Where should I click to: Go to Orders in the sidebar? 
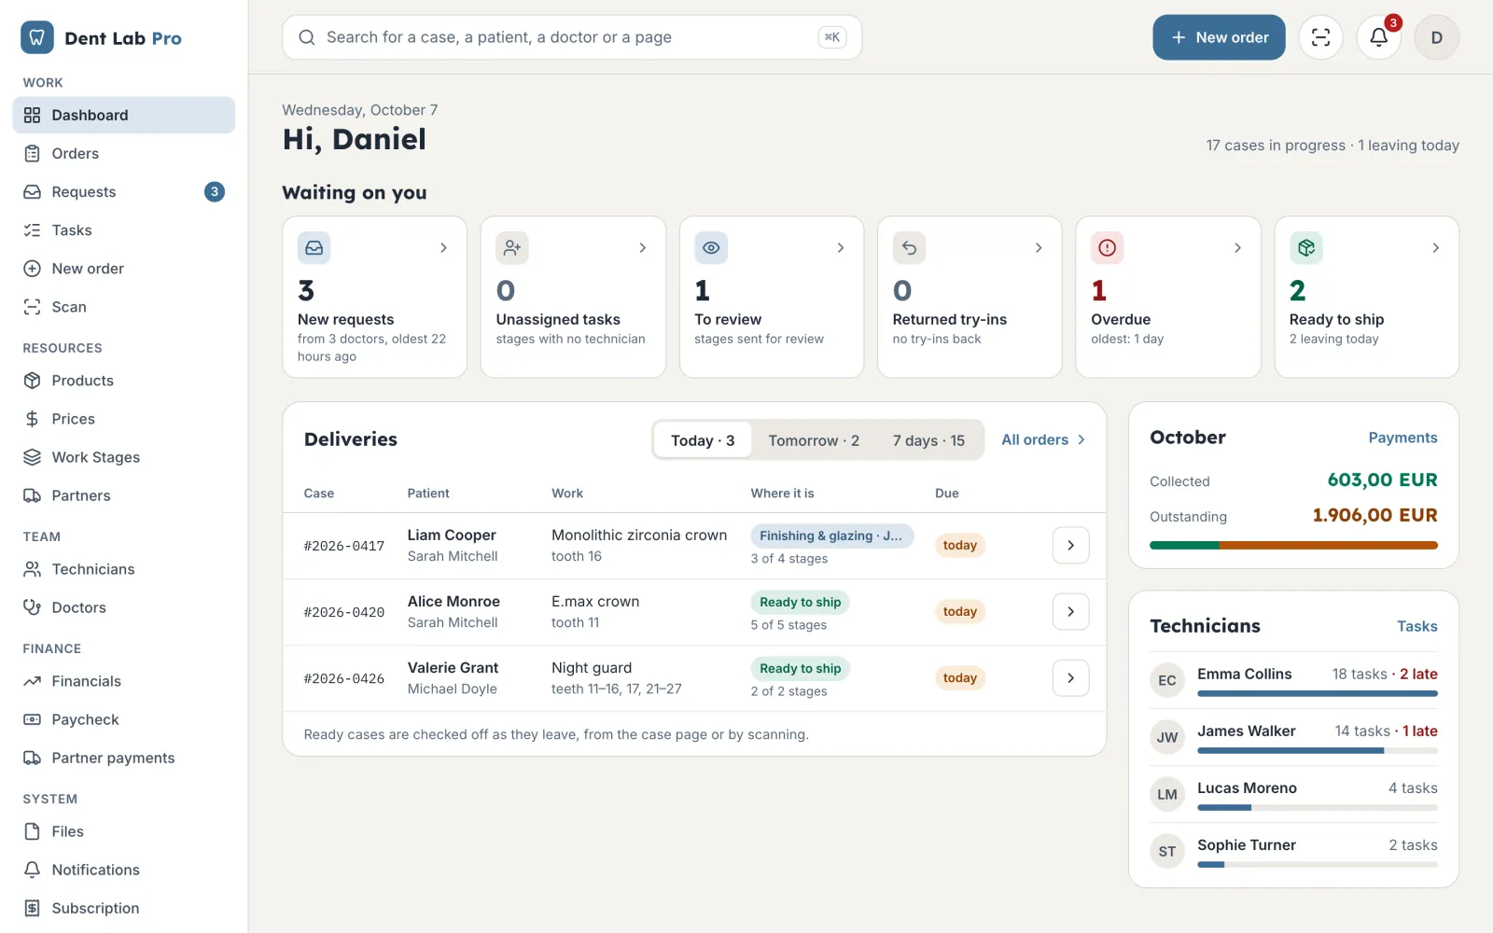[x=124, y=153]
